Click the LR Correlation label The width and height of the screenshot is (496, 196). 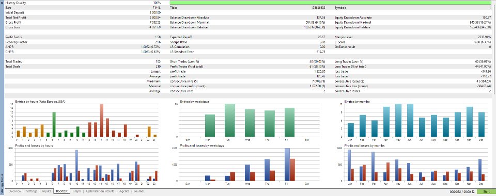point(180,47)
